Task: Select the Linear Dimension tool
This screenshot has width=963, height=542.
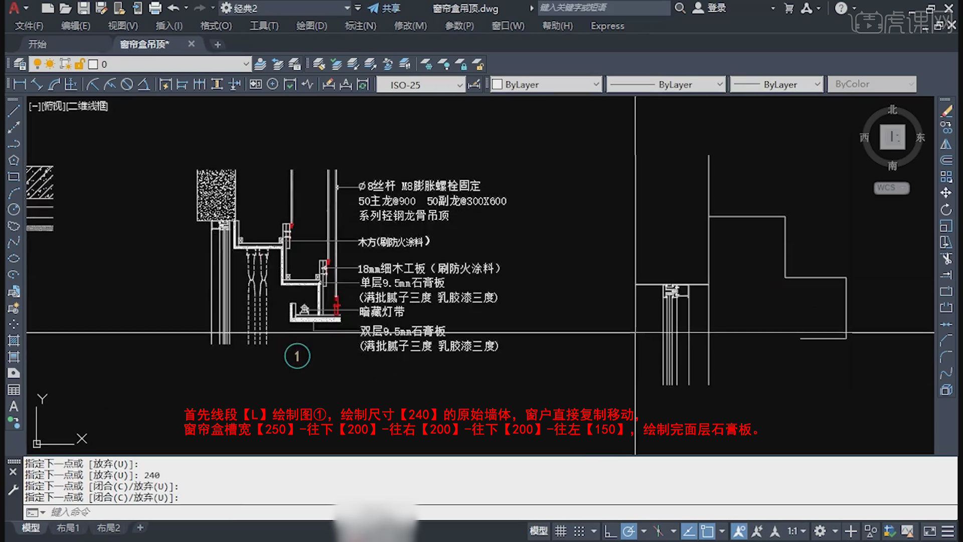Action: [x=20, y=84]
